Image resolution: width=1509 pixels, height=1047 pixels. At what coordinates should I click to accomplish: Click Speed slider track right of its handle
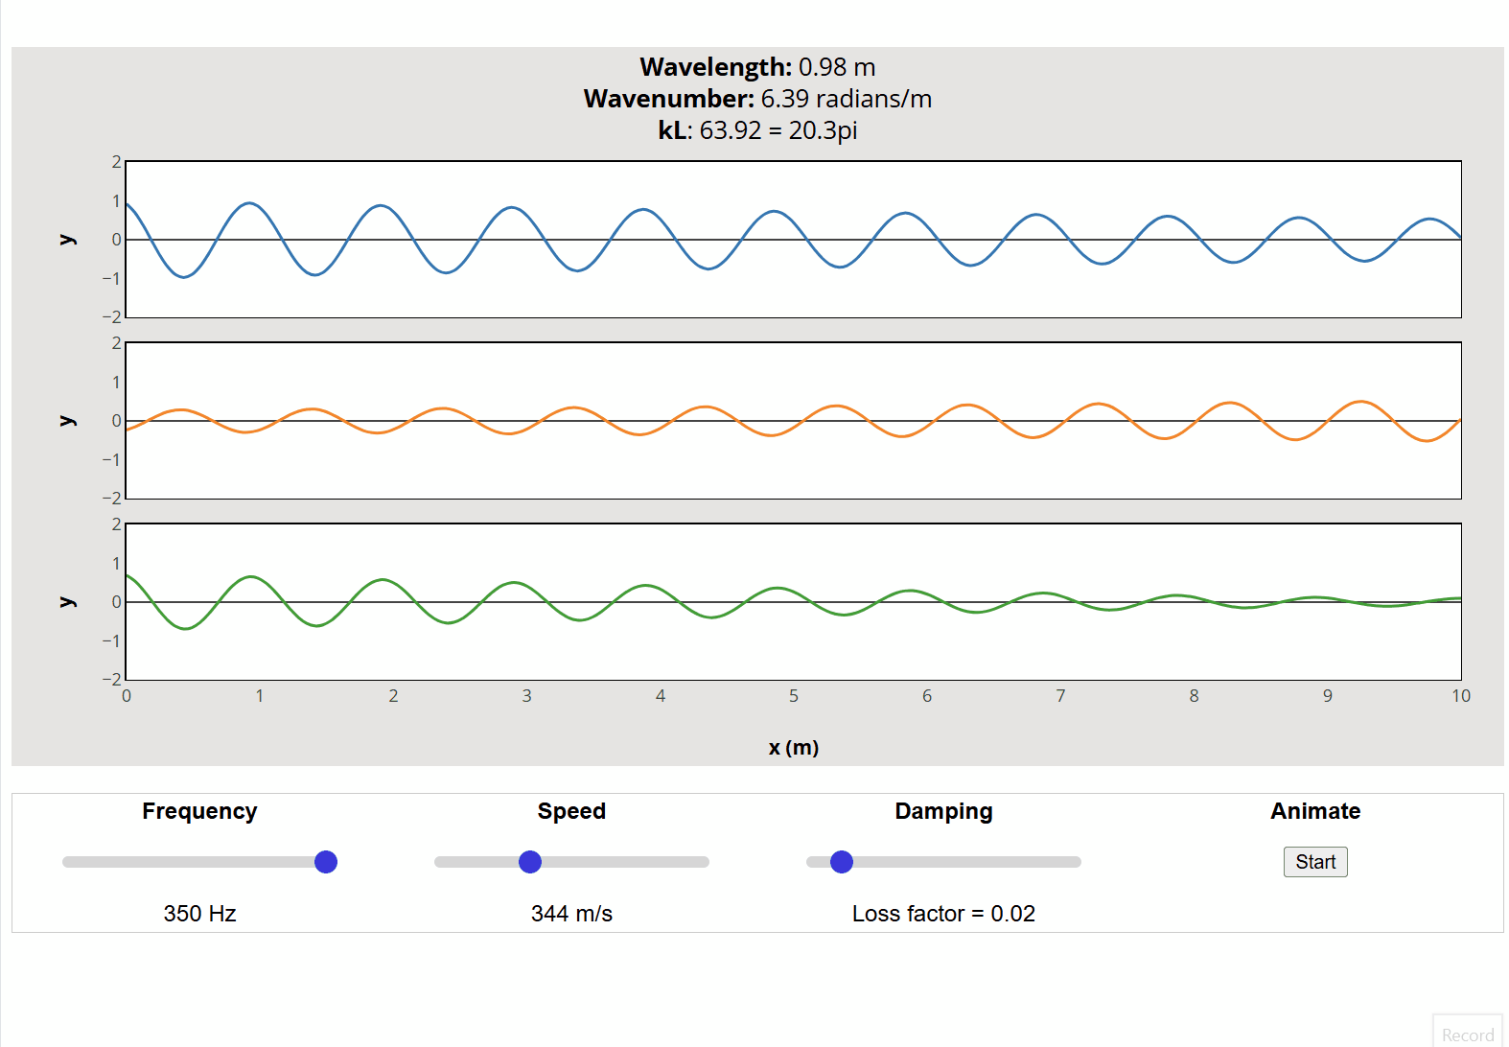[x=623, y=862]
